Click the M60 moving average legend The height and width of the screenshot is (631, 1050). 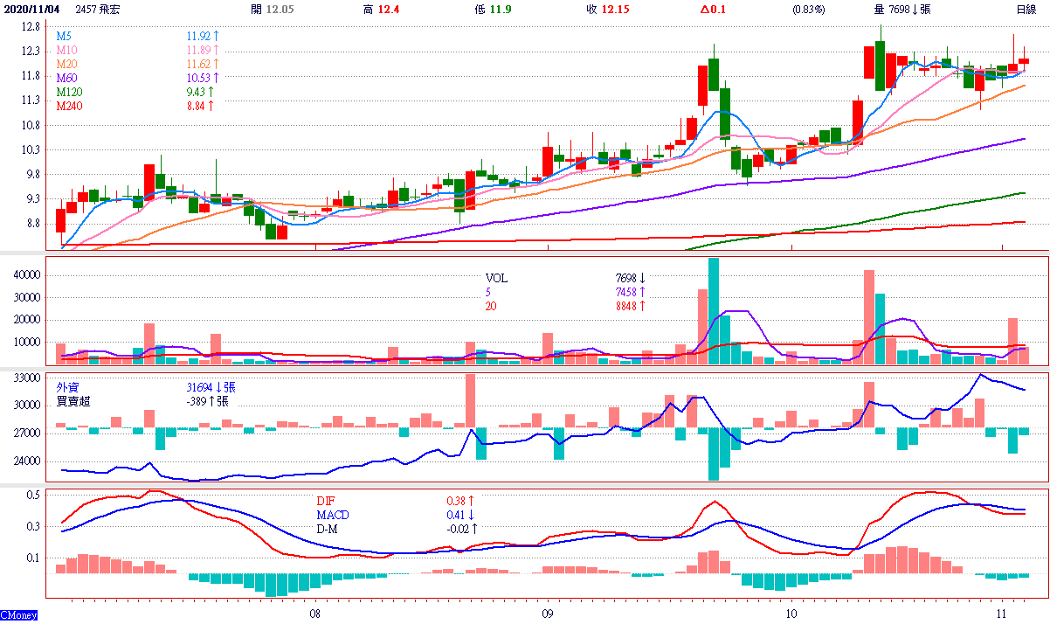click(x=66, y=79)
